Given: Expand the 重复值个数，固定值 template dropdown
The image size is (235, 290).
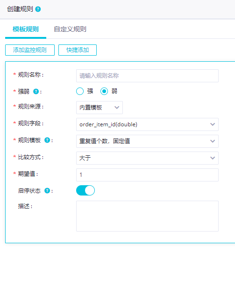Looking at the screenshot, I should 147,141.
